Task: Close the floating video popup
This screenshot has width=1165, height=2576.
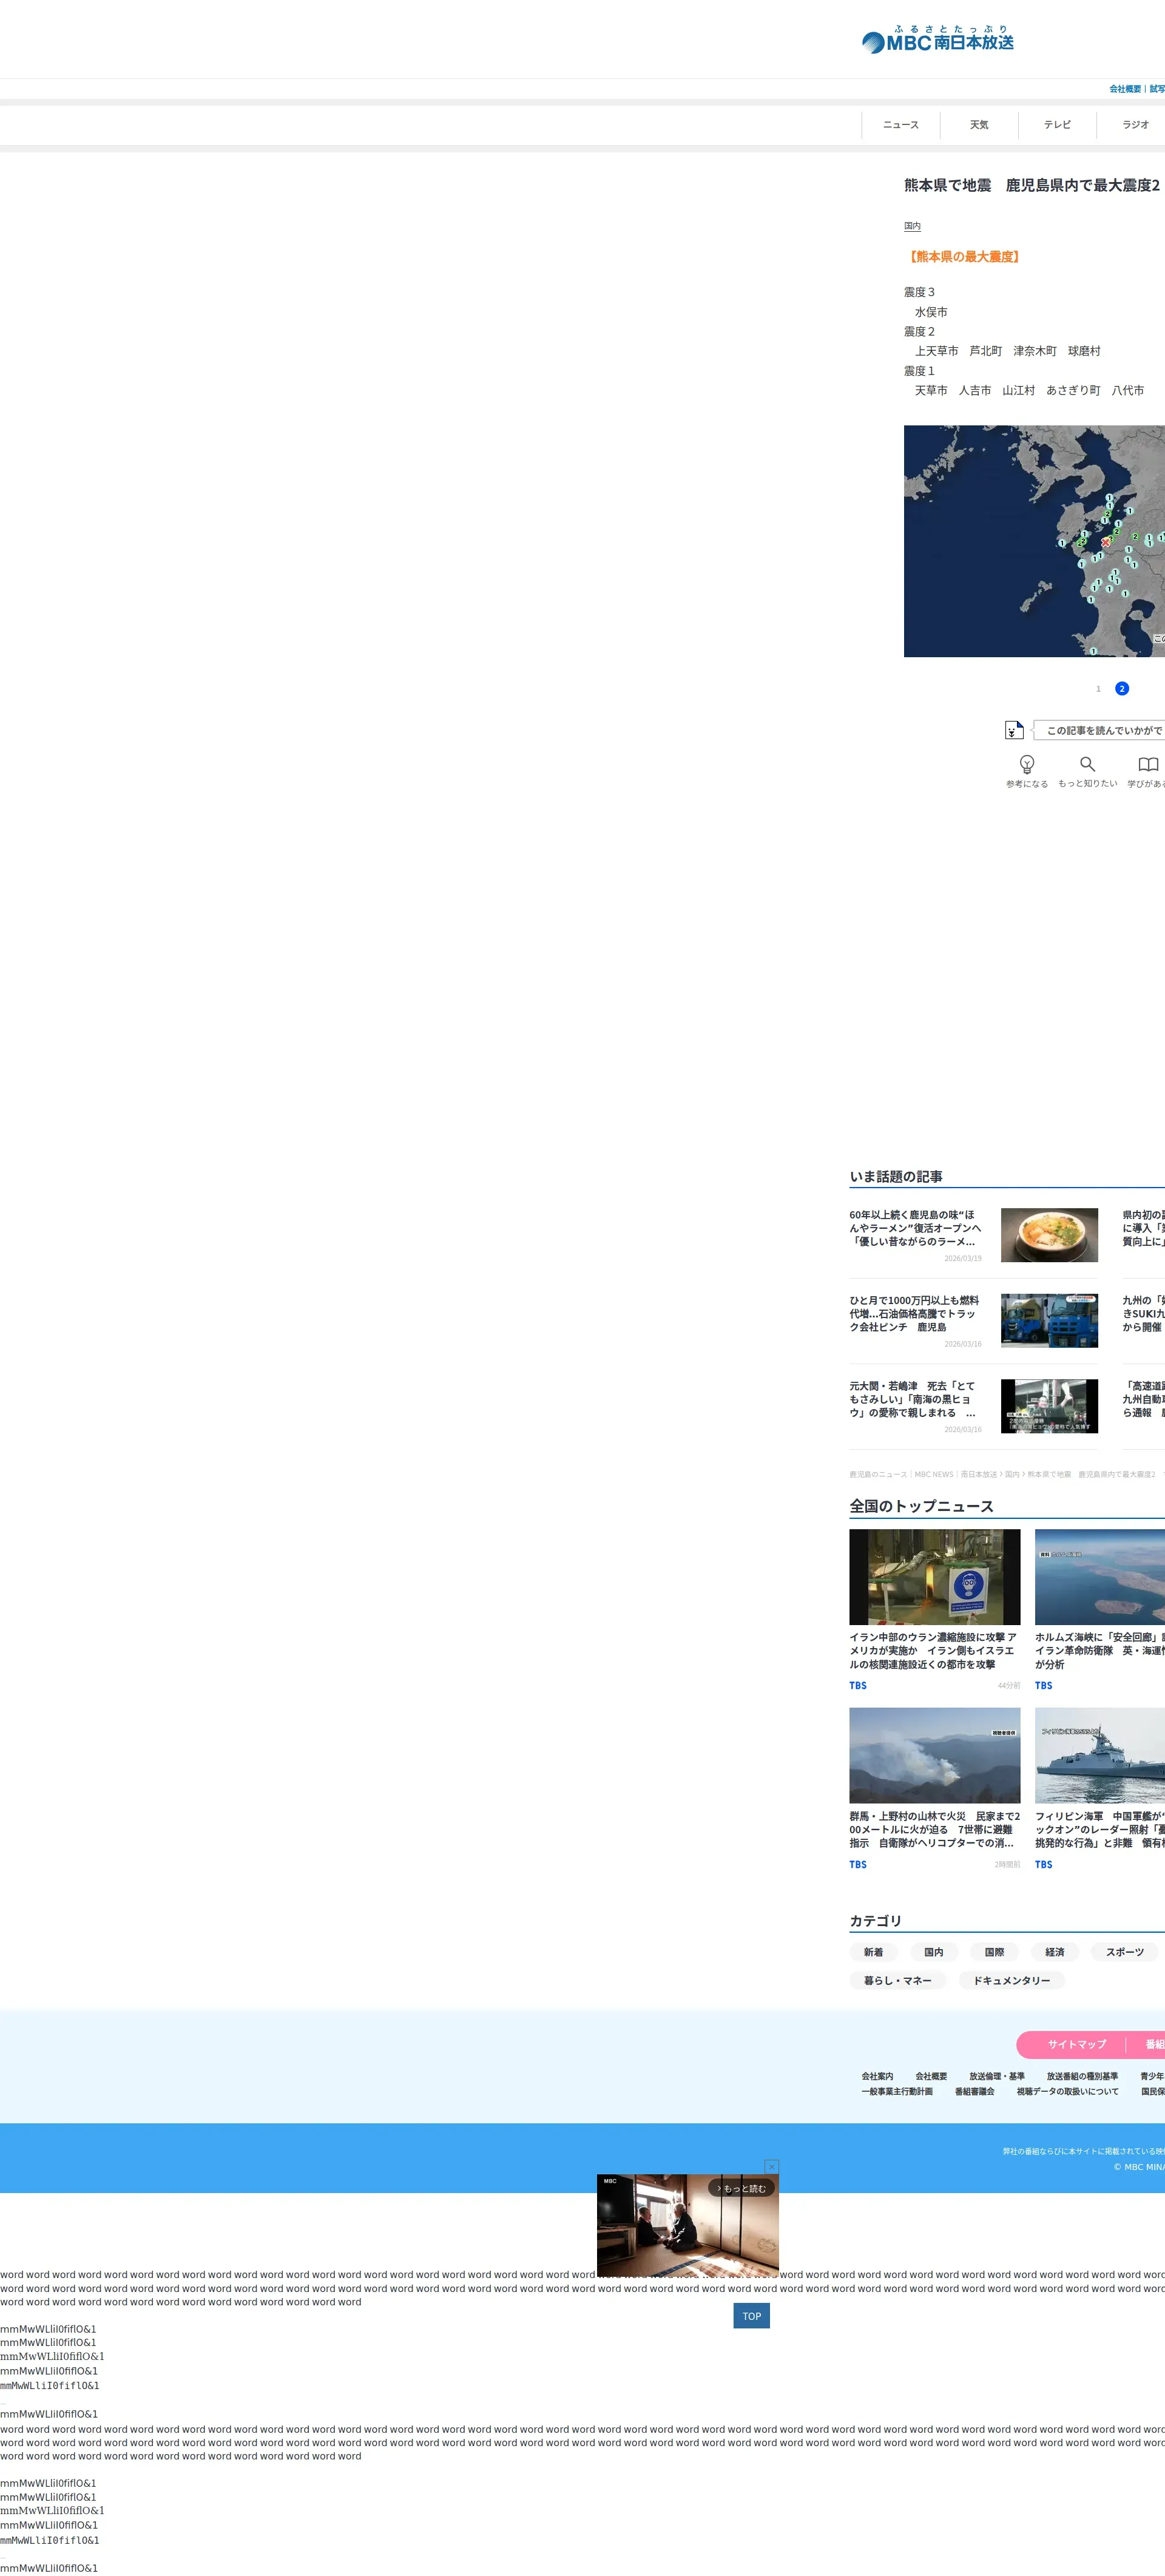Action: (x=771, y=2166)
